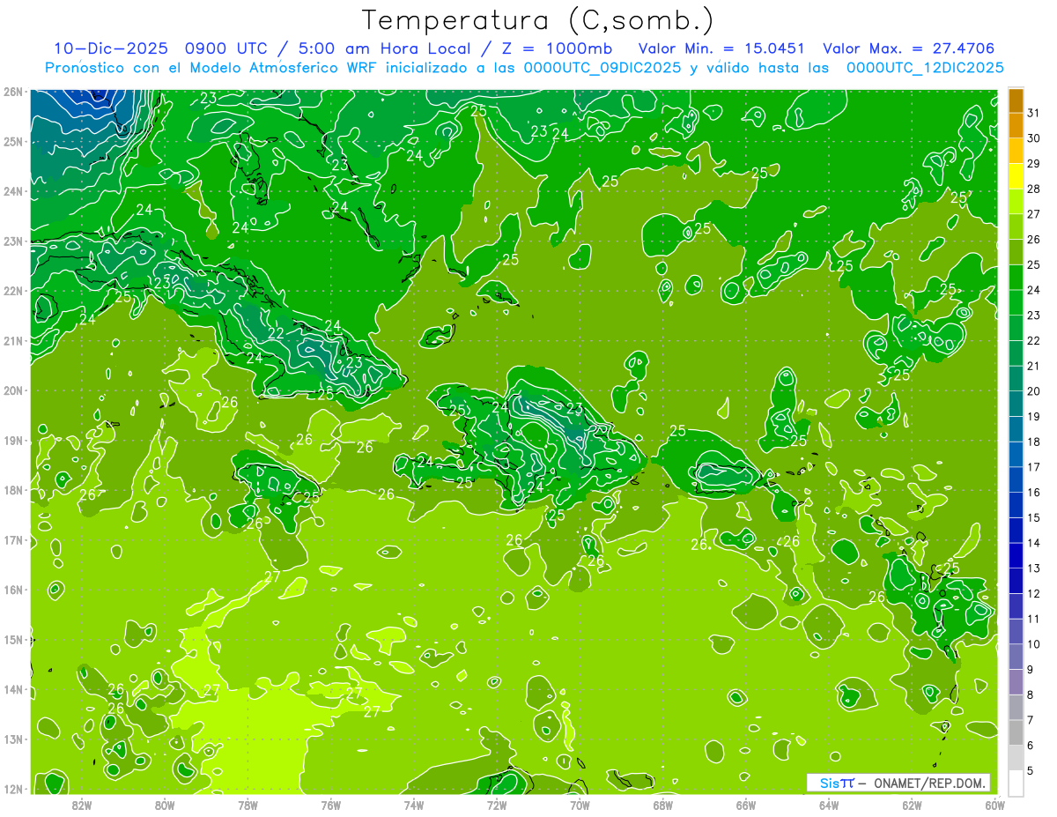The width and height of the screenshot is (1057, 817).
Task: Click the gold legend swatch between 29 and 30
Action: (1016, 151)
